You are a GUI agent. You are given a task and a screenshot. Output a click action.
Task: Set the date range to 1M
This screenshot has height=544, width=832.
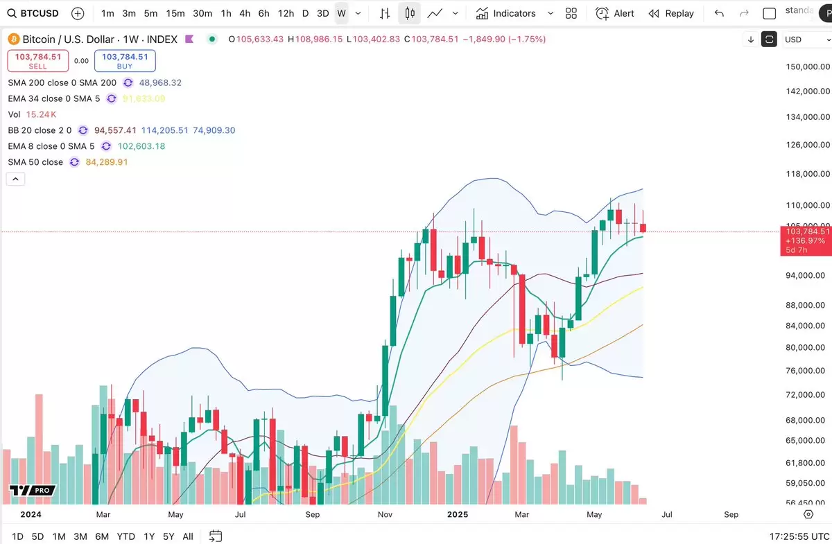point(59,536)
